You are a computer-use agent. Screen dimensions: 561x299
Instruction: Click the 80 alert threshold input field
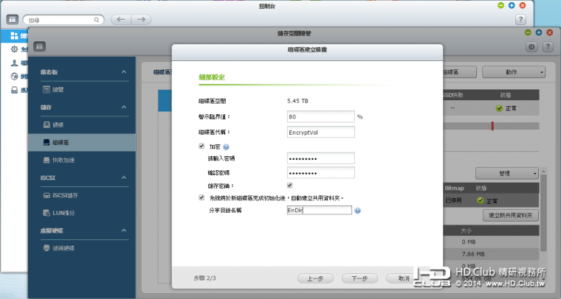tap(320, 116)
